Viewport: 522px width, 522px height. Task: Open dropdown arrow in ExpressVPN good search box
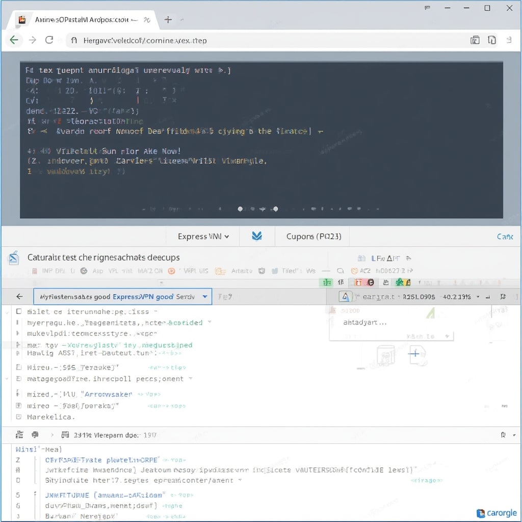[x=205, y=296]
